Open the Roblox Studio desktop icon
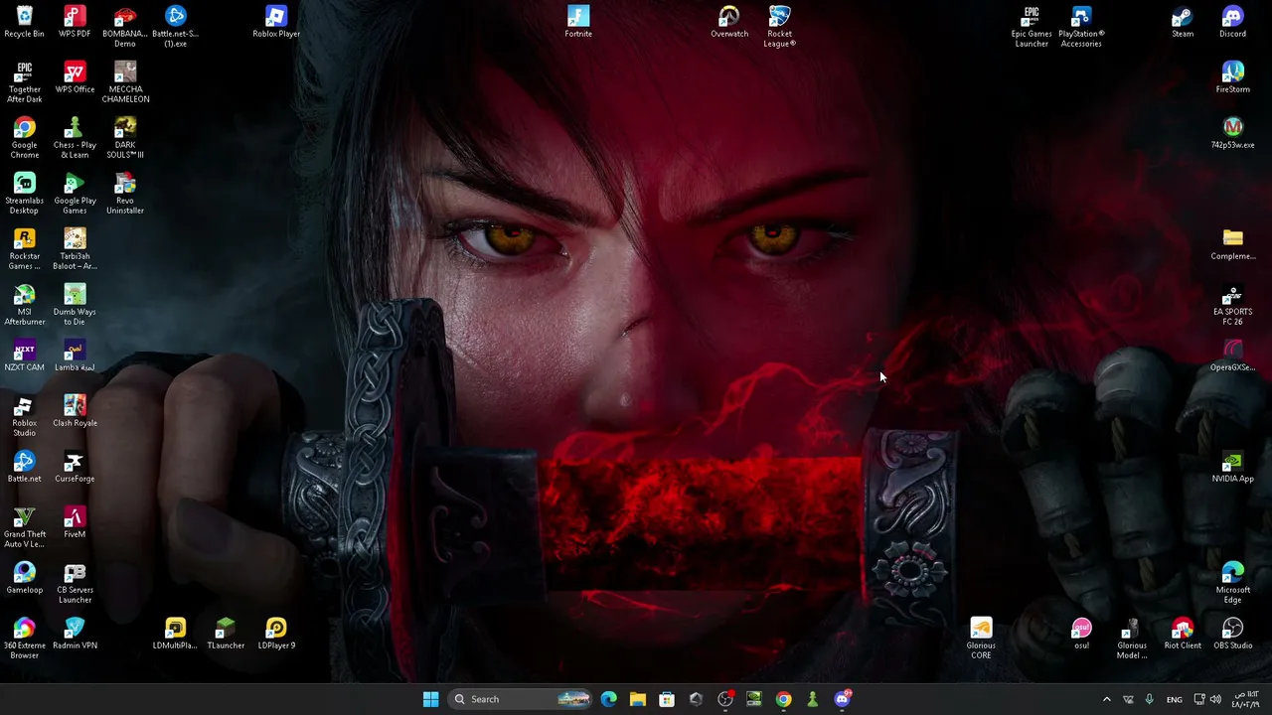1272x715 pixels. coord(24,416)
